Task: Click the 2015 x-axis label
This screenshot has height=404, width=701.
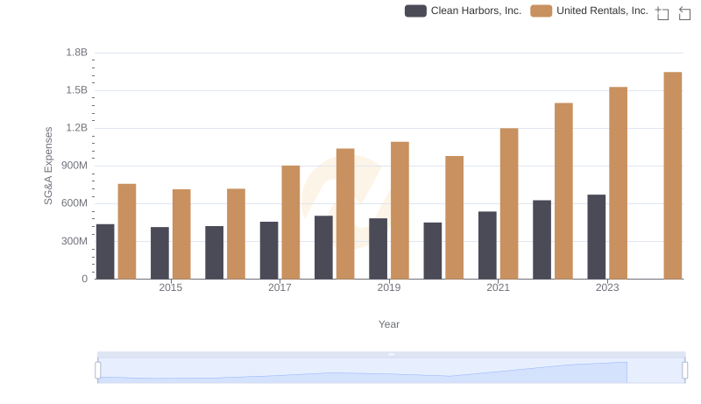Action: click(x=170, y=287)
